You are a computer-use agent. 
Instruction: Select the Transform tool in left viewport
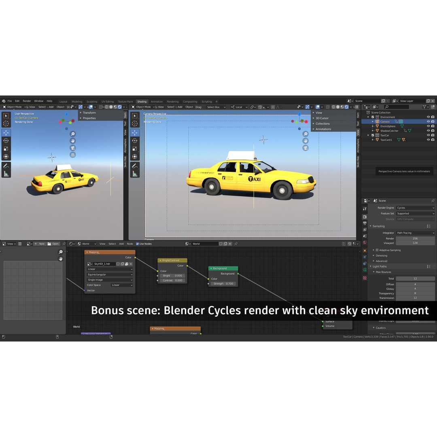pos(6,156)
